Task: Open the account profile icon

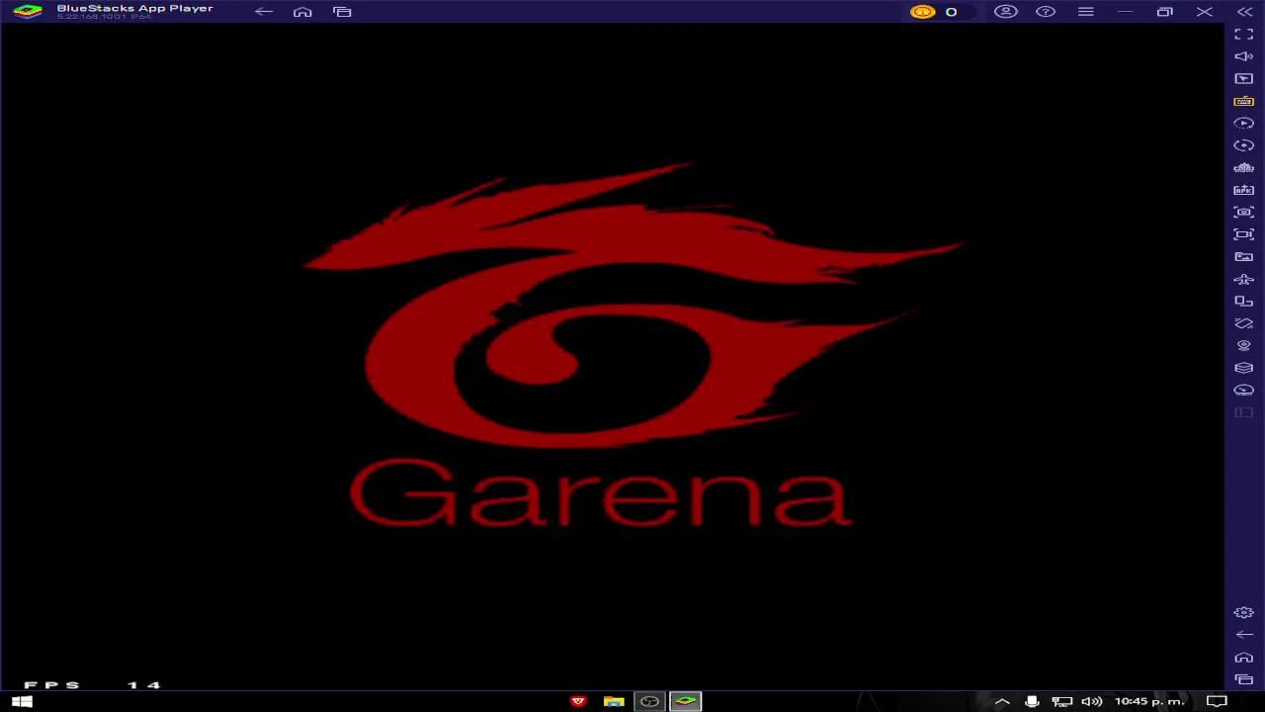Action: (1005, 12)
